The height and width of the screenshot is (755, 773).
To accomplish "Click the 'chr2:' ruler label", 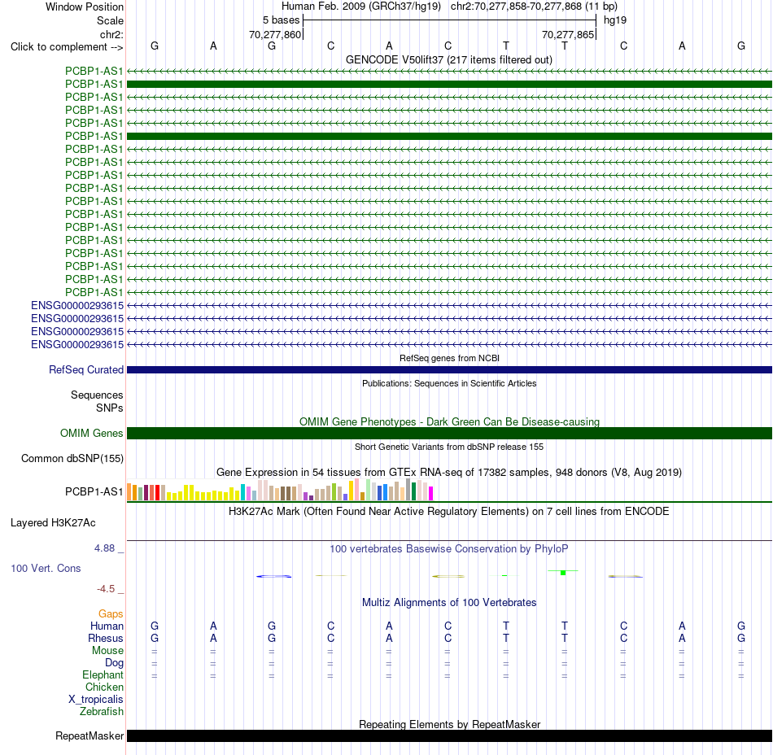I will pyautogui.click(x=111, y=34).
